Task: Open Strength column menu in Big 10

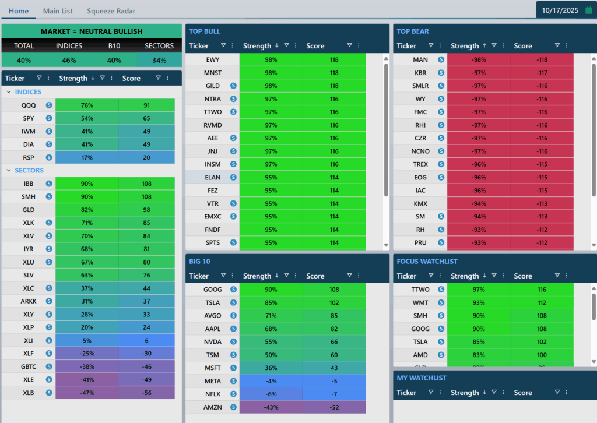Action: 300,276
